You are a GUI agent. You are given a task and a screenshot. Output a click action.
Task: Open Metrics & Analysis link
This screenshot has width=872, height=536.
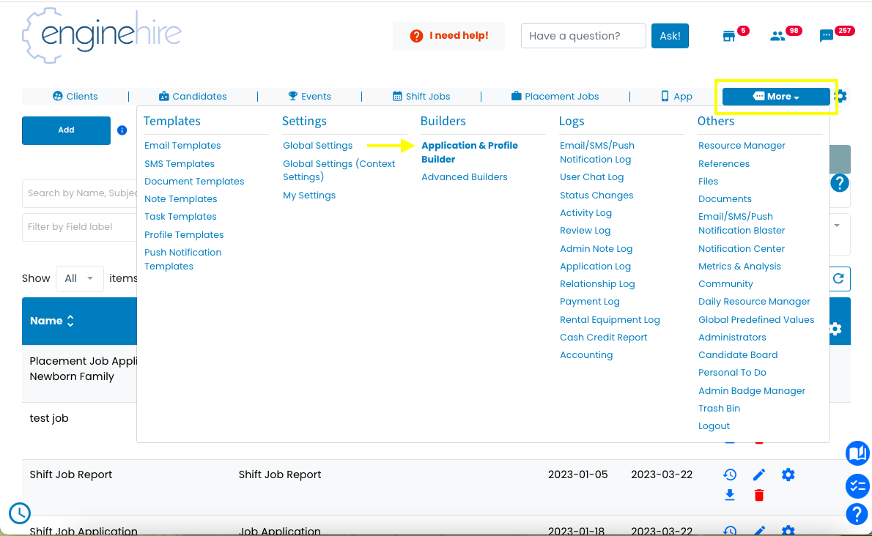[x=739, y=267]
